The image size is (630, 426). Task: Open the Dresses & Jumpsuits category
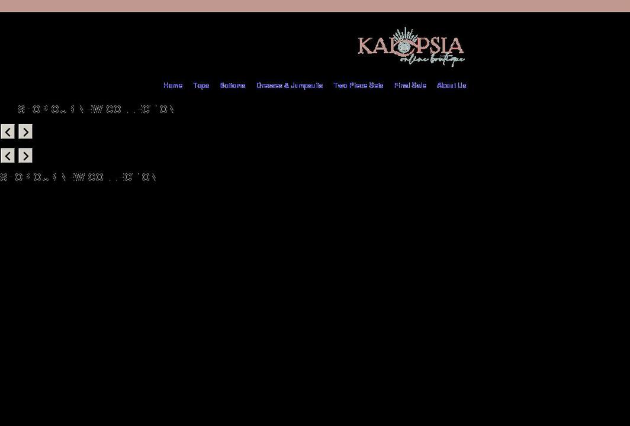(290, 85)
